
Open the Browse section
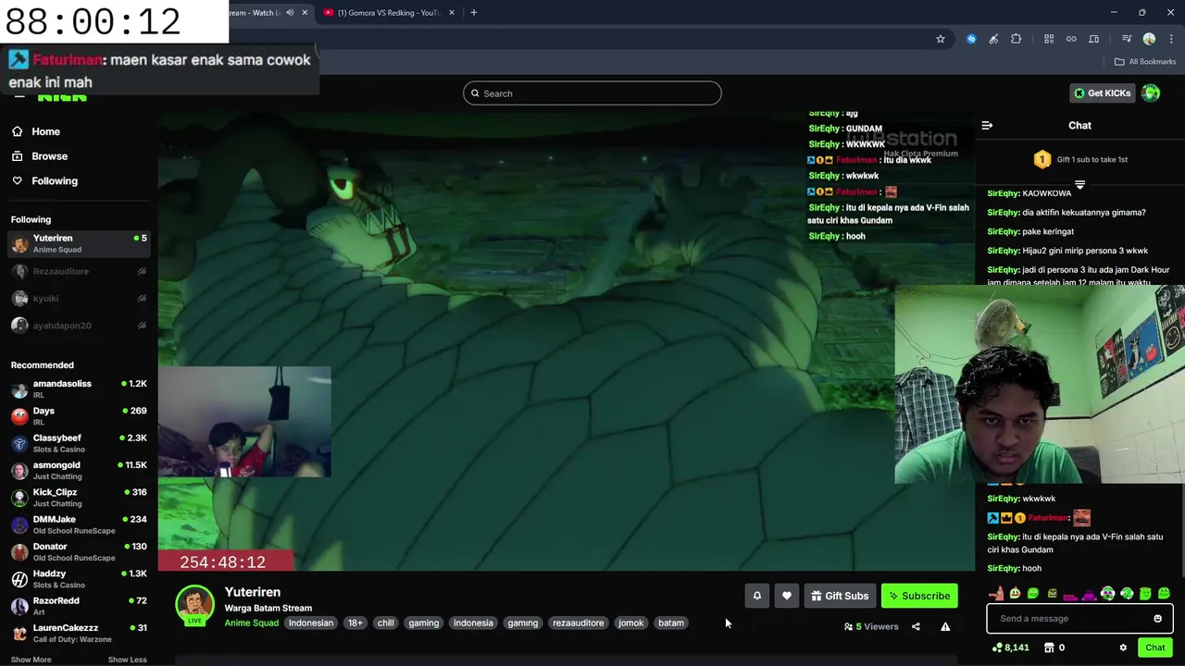40,156
